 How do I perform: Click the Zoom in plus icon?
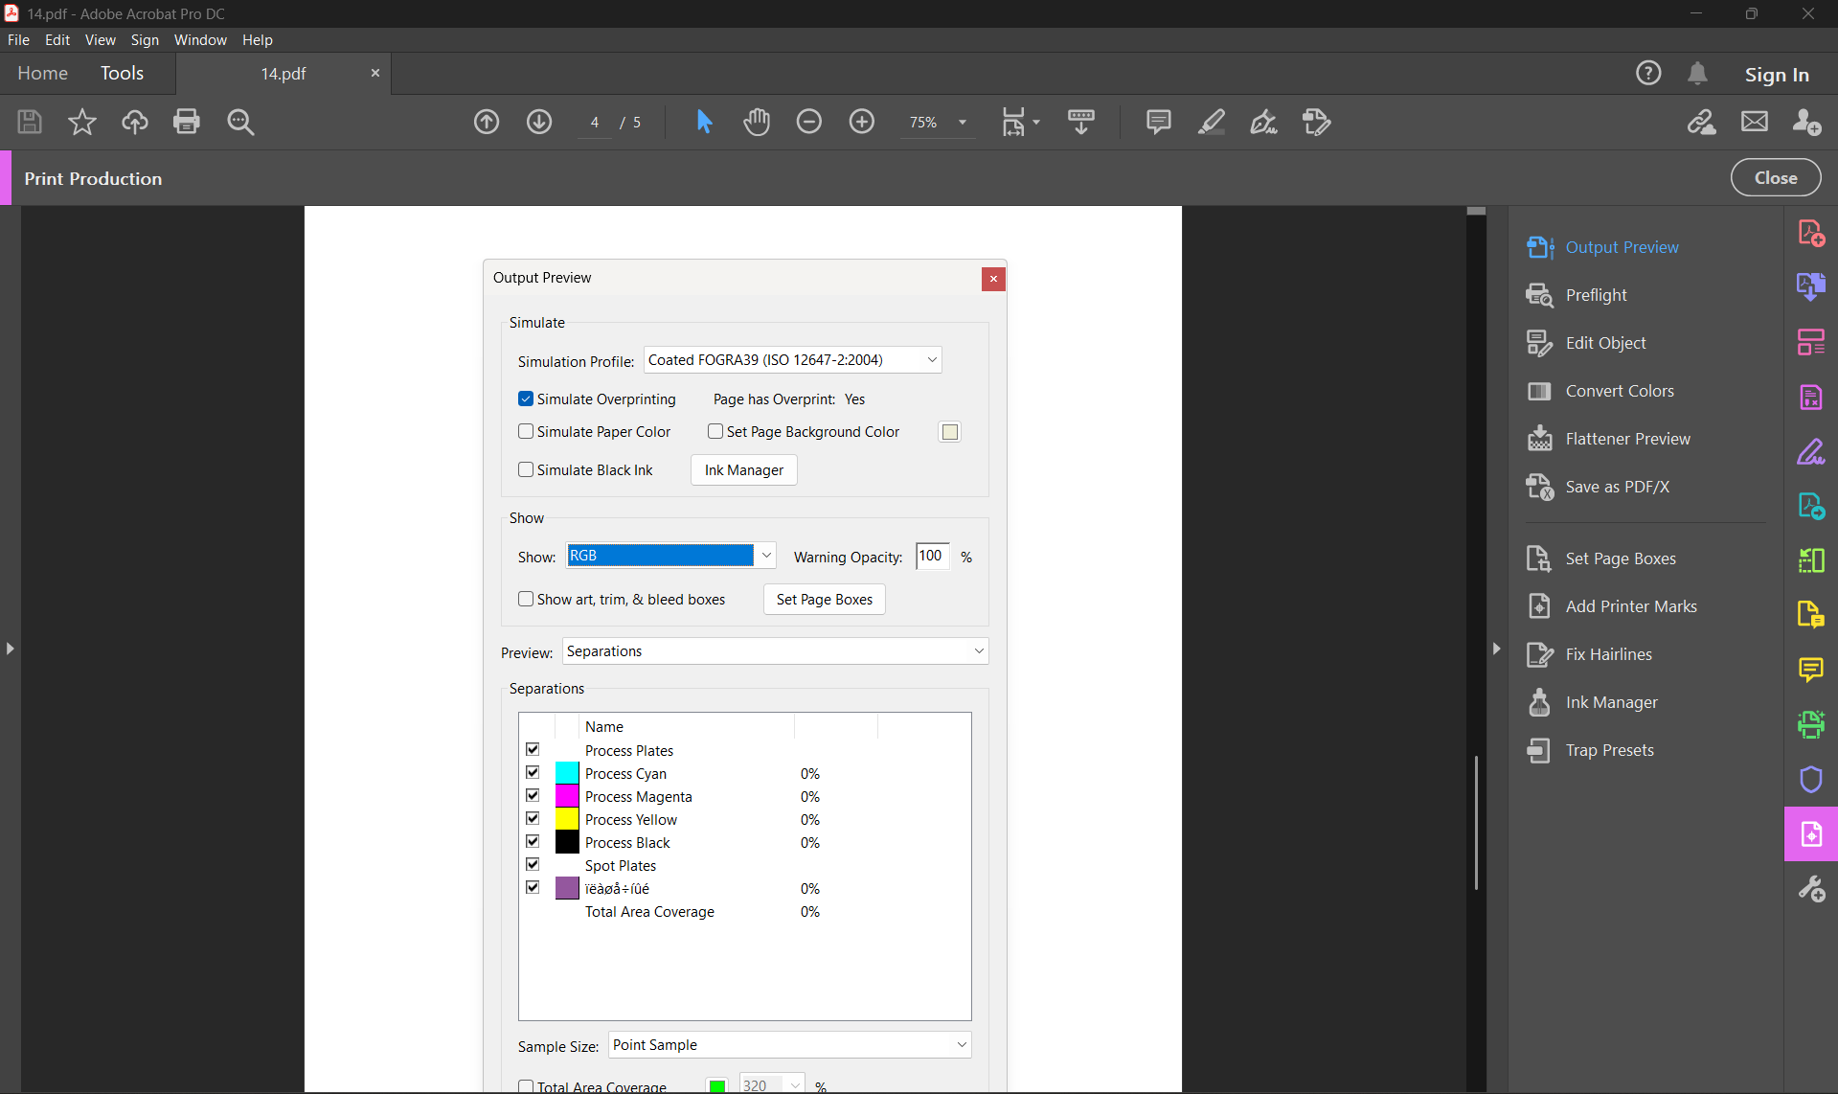pyautogui.click(x=862, y=122)
